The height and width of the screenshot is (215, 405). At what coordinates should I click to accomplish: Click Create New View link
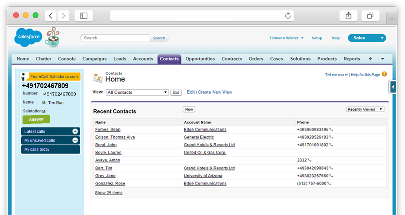pyautogui.click(x=215, y=92)
